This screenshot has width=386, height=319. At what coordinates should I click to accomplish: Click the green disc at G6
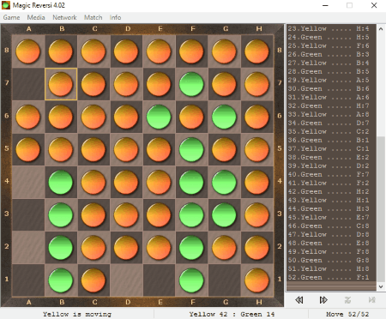[224, 117]
